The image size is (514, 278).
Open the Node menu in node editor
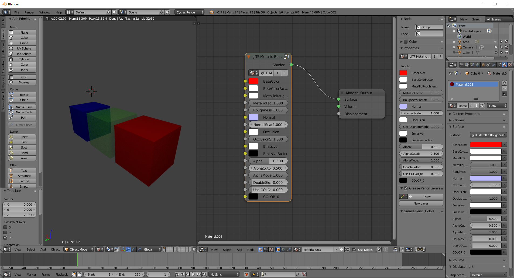tap(251, 250)
